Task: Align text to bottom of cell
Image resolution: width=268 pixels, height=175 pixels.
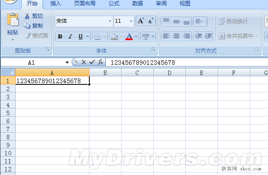Action: 186,21
